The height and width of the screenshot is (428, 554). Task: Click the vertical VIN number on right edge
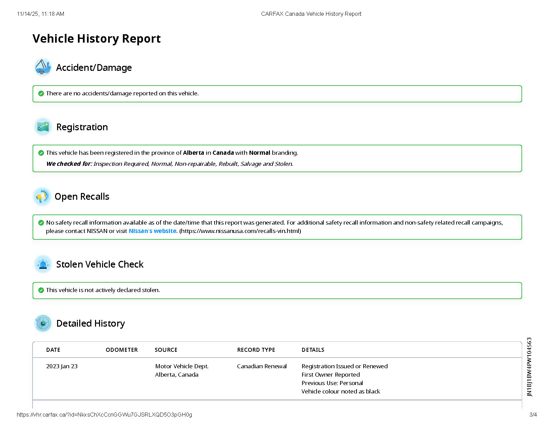tap(529, 367)
